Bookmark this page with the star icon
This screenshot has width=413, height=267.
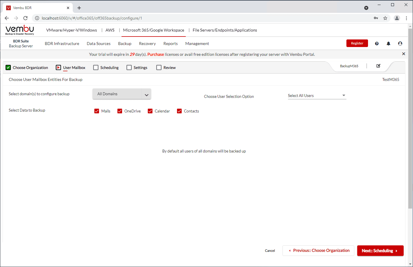coord(385,18)
